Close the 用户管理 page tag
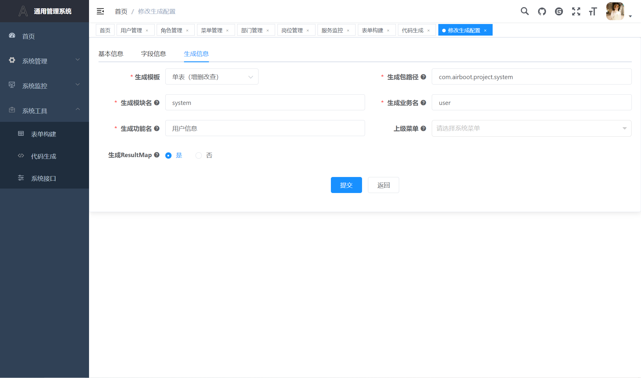This screenshot has width=641, height=378. click(147, 31)
